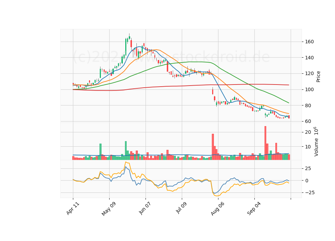Click the 120 price axis label
This screenshot has width=335, height=241.
310,74
